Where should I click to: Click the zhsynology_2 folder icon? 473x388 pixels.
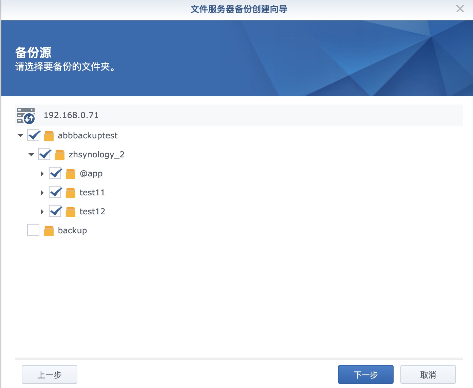pos(60,155)
